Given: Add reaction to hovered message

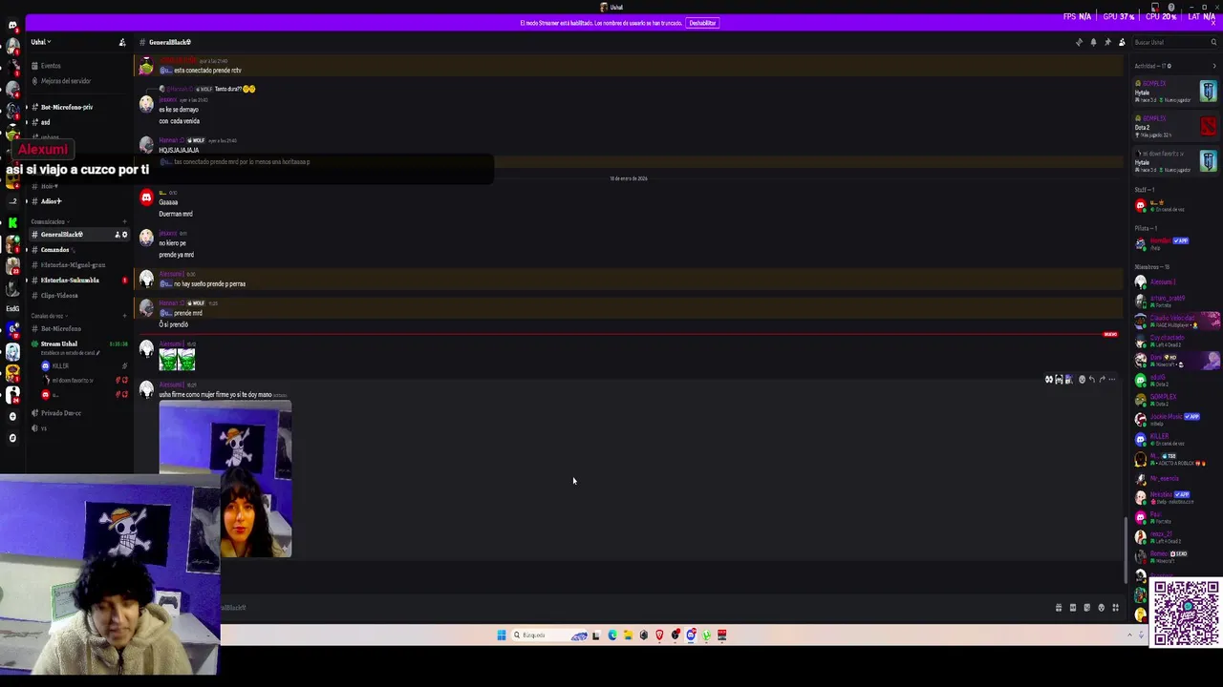Looking at the screenshot, I should tap(1082, 380).
